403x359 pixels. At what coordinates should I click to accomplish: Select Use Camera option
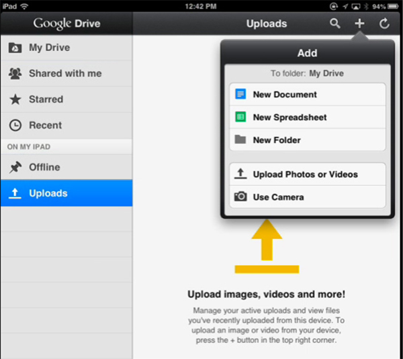click(308, 197)
